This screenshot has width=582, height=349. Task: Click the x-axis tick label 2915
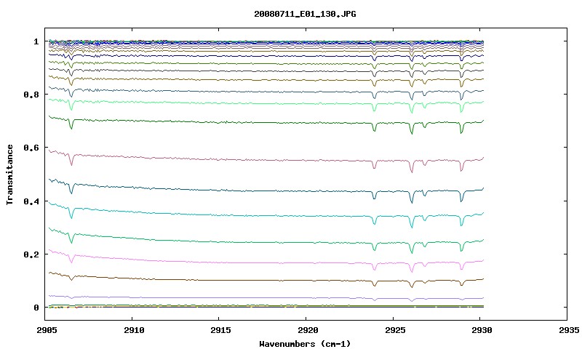[x=221, y=330]
